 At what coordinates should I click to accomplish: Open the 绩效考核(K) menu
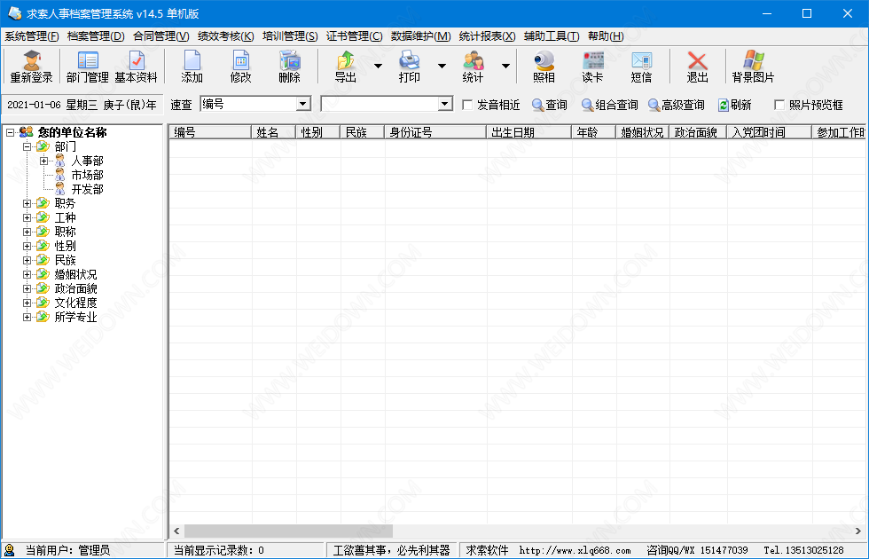point(225,36)
